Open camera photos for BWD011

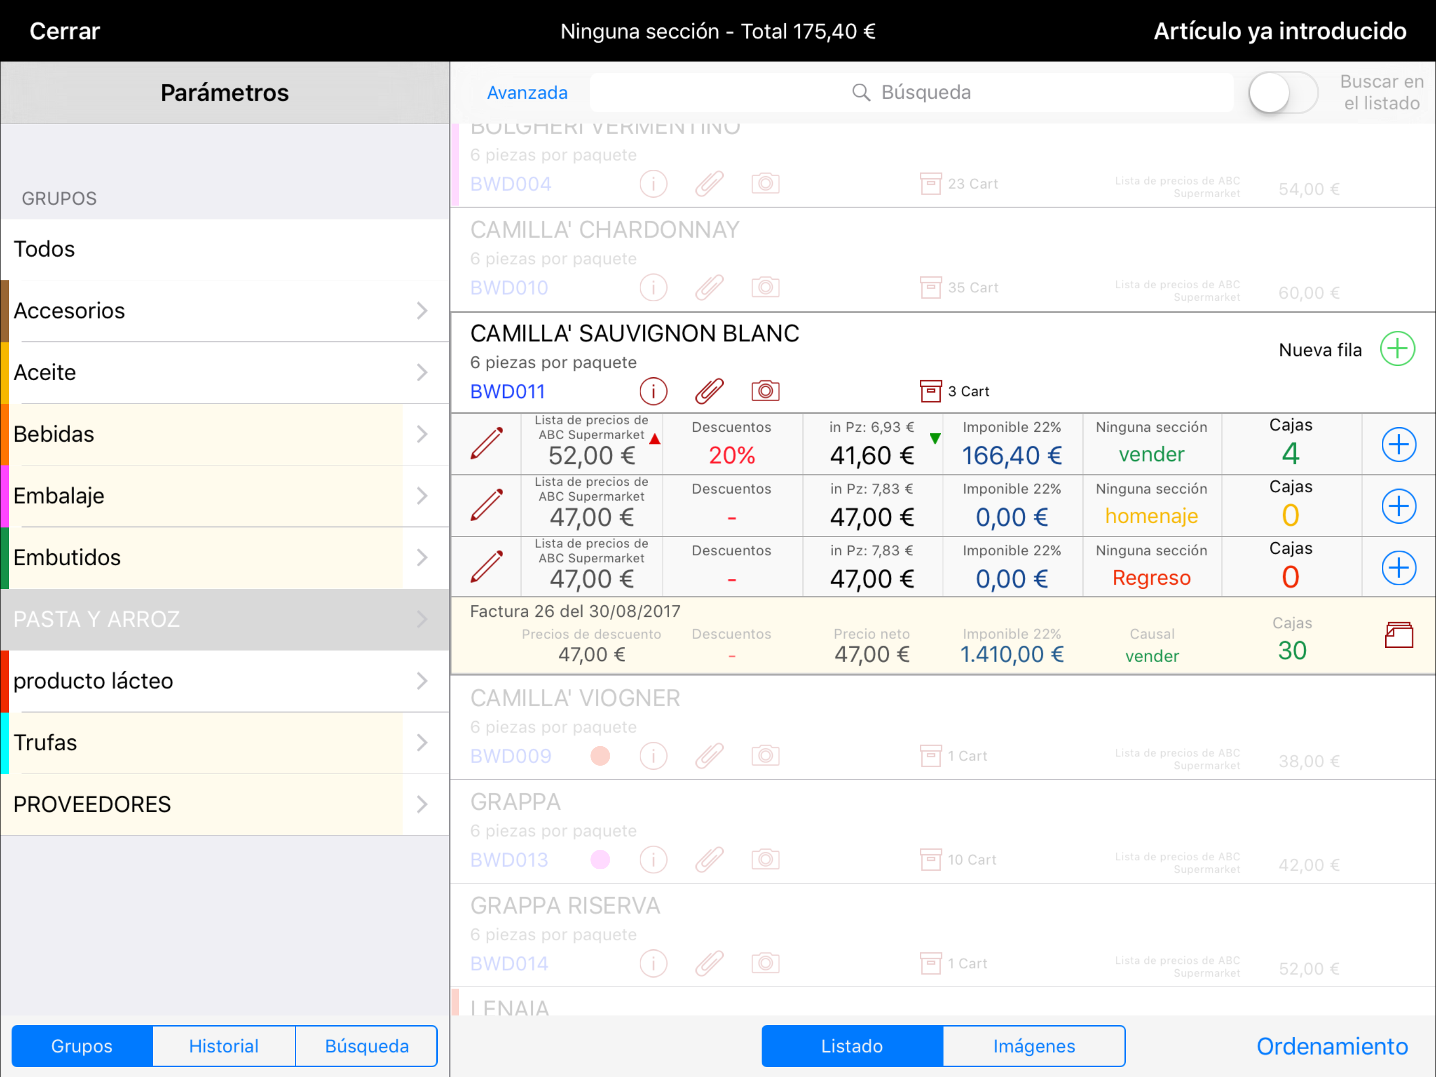[x=765, y=391]
